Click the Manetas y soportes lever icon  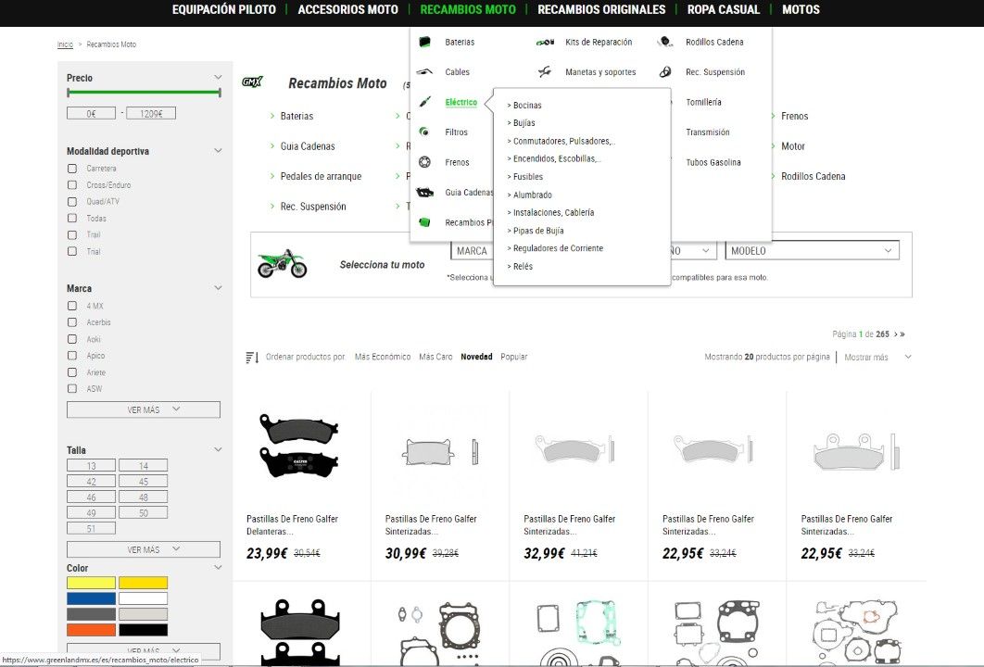(545, 71)
